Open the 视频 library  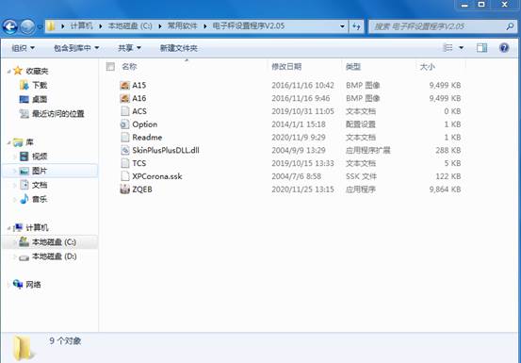pyautogui.click(x=40, y=157)
